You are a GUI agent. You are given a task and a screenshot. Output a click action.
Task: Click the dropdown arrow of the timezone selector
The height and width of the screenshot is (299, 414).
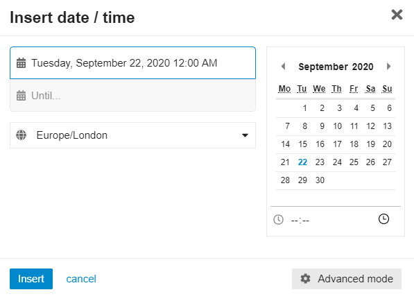pyautogui.click(x=245, y=135)
